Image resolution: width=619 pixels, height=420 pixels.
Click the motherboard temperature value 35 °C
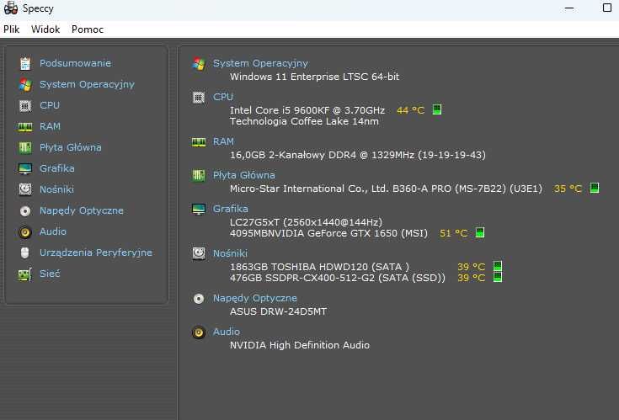[568, 189]
